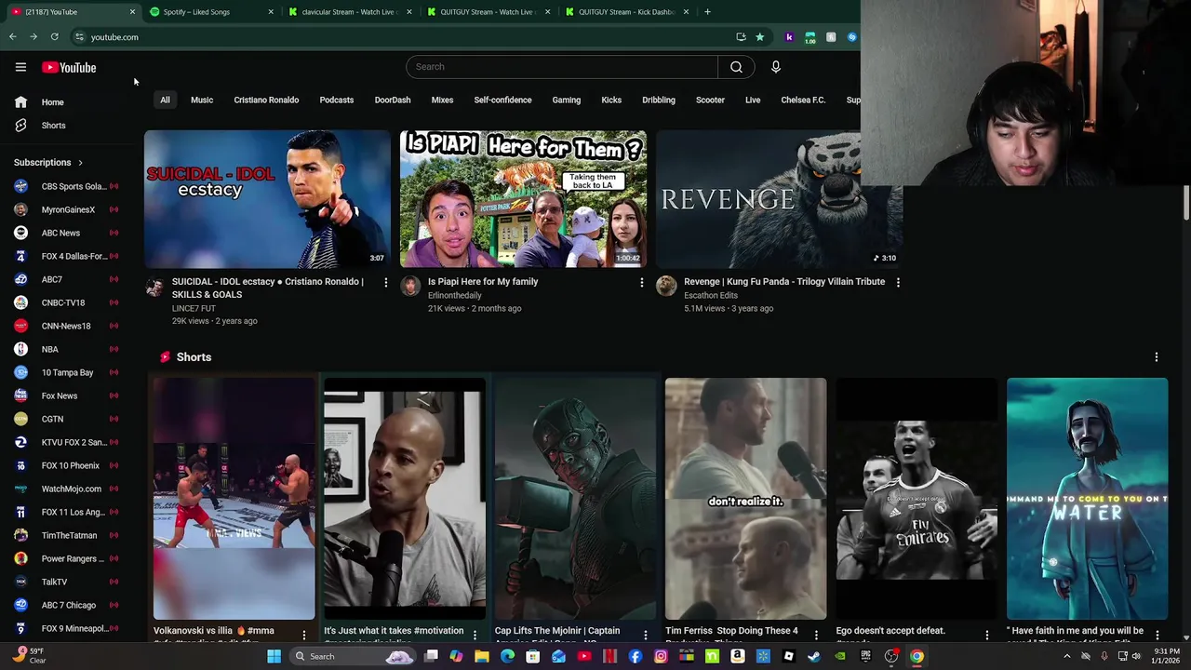Open a new browser tab
The image size is (1191, 670).
click(x=707, y=12)
